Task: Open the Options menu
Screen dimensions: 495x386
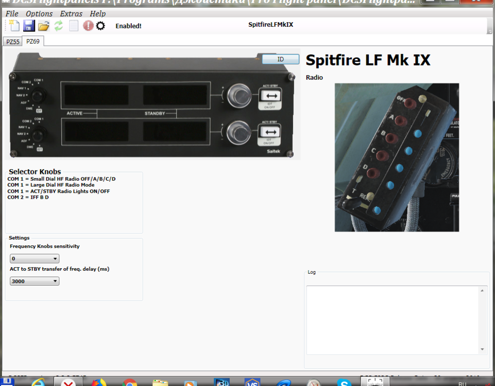Action: pos(39,13)
